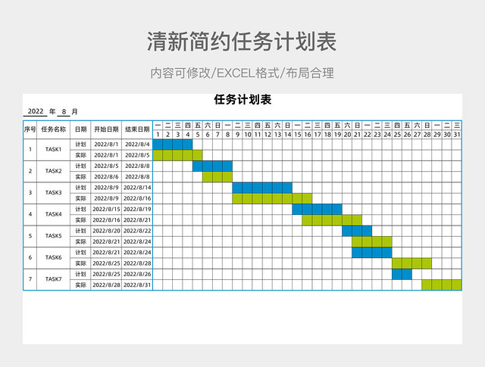Click TASK3 green actual bar
Viewport: 485px width, 367px height.
pos(272,198)
